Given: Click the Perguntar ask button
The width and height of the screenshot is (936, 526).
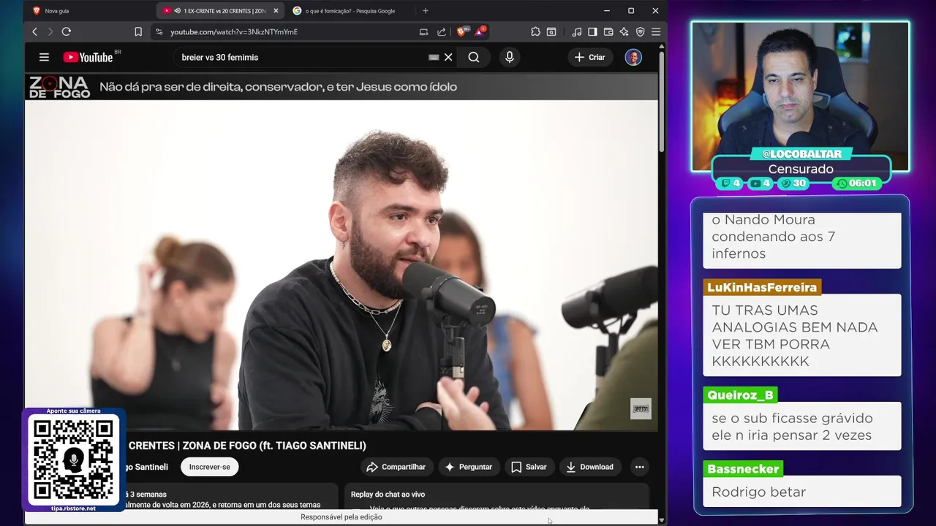Looking at the screenshot, I should [468, 467].
